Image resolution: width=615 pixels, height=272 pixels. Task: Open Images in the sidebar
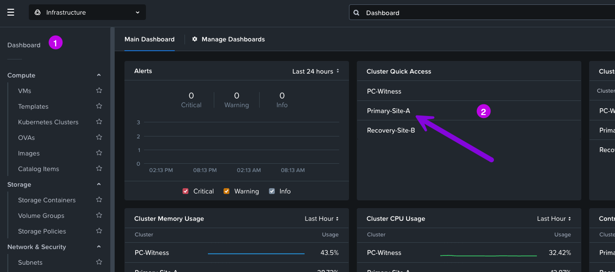tap(29, 153)
